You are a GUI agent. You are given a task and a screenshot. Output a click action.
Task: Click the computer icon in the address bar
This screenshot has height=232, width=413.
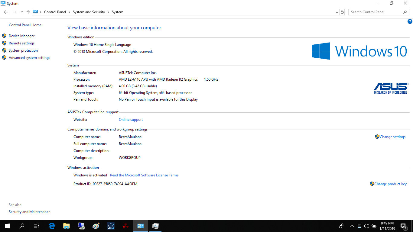(x=35, y=12)
